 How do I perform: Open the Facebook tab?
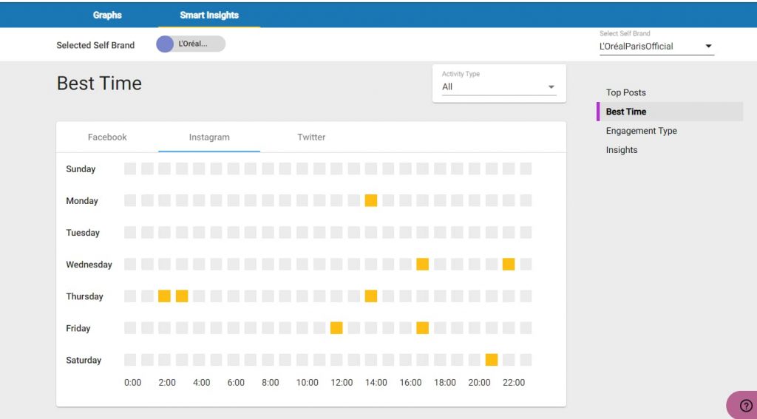point(107,137)
